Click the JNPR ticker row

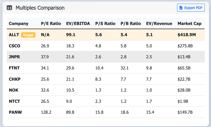coord(15,57)
